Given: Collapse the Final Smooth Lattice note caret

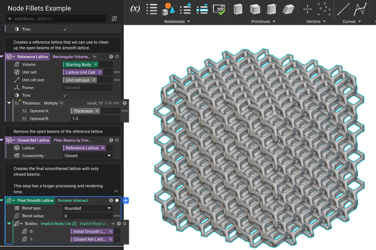Looking at the screenshot, I should 116,191.
